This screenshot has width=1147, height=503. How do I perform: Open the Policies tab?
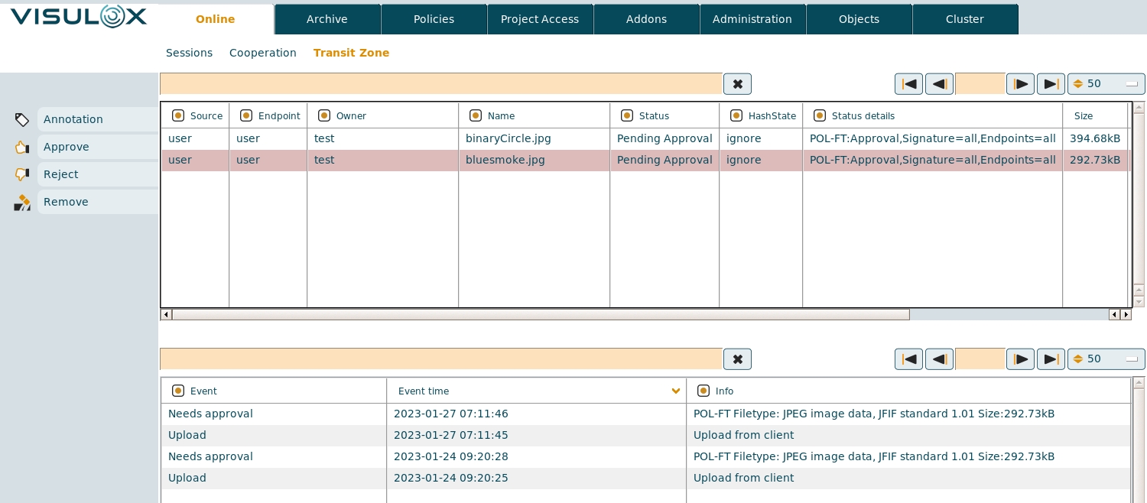click(x=434, y=19)
